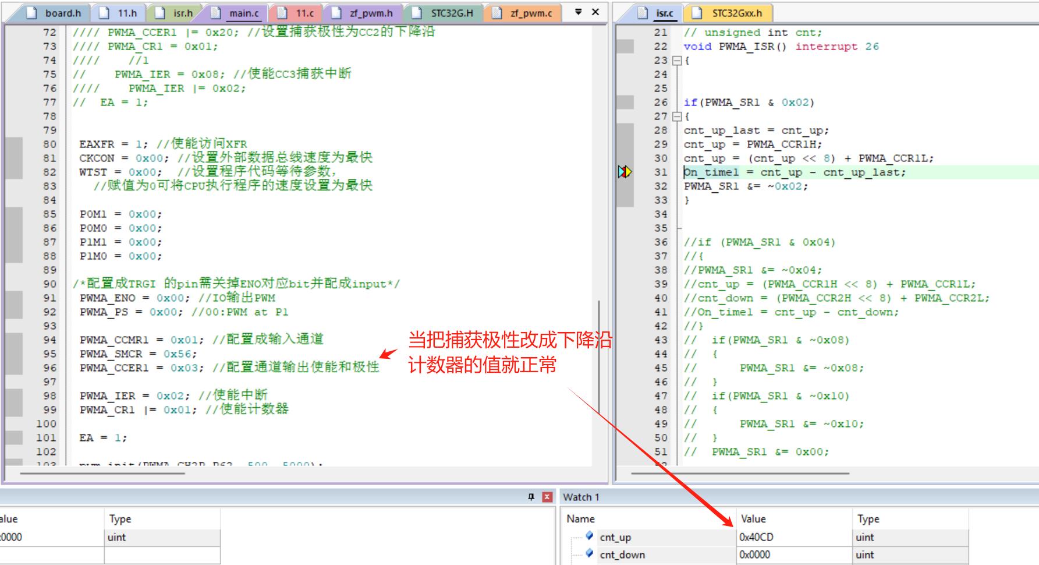
Task: Open the zf_pwm.h tab
Action: 362,13
